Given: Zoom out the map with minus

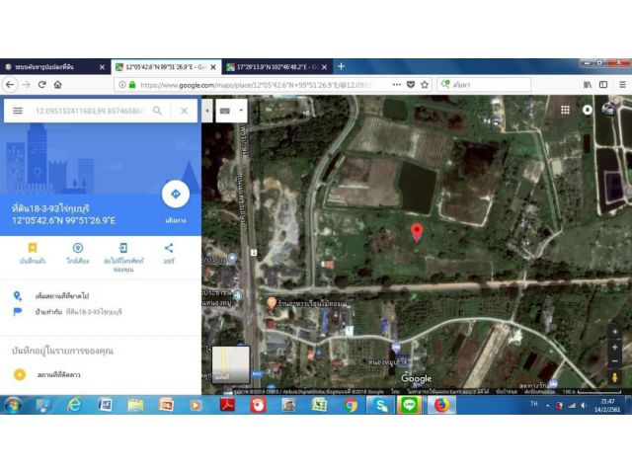Looking at the screenshot, I should point(614,361).
